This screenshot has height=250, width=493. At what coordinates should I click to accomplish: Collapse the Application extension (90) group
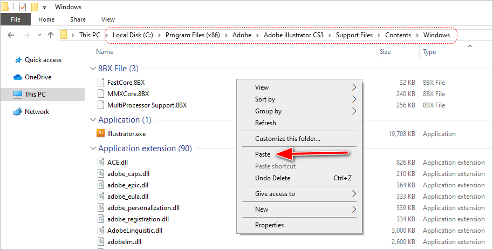[92, 148]
